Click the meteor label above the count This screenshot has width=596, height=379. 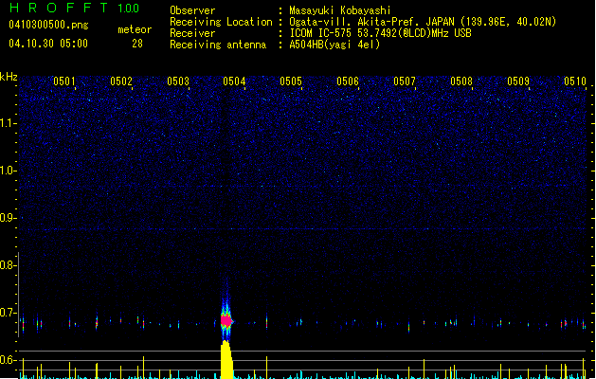tap(135, 29)
